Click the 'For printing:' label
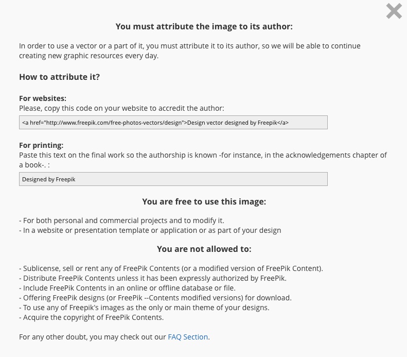Viewport: 407px width, 357px height. (x=41, y=145)
